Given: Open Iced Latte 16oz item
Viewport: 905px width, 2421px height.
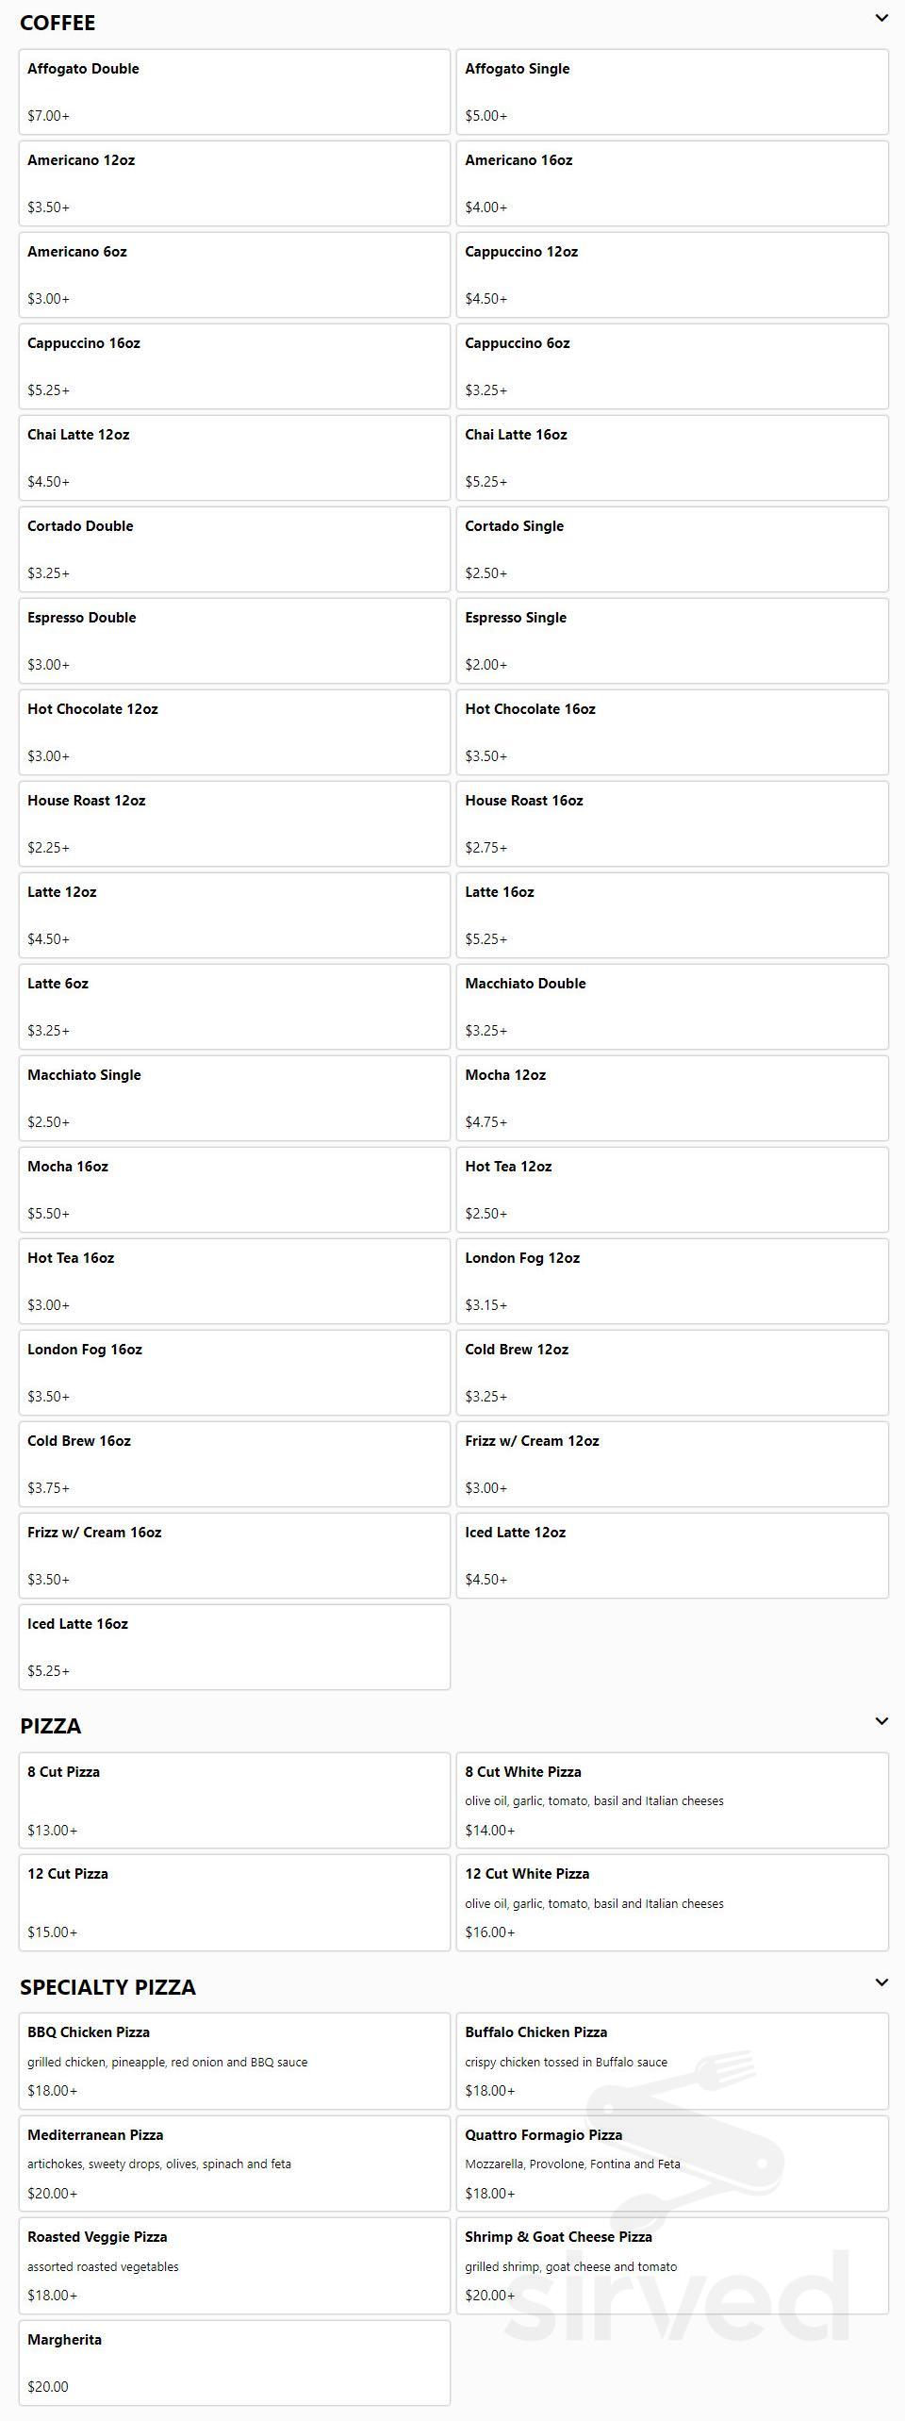Looking at the screenshot, I should pos(235,1647).
